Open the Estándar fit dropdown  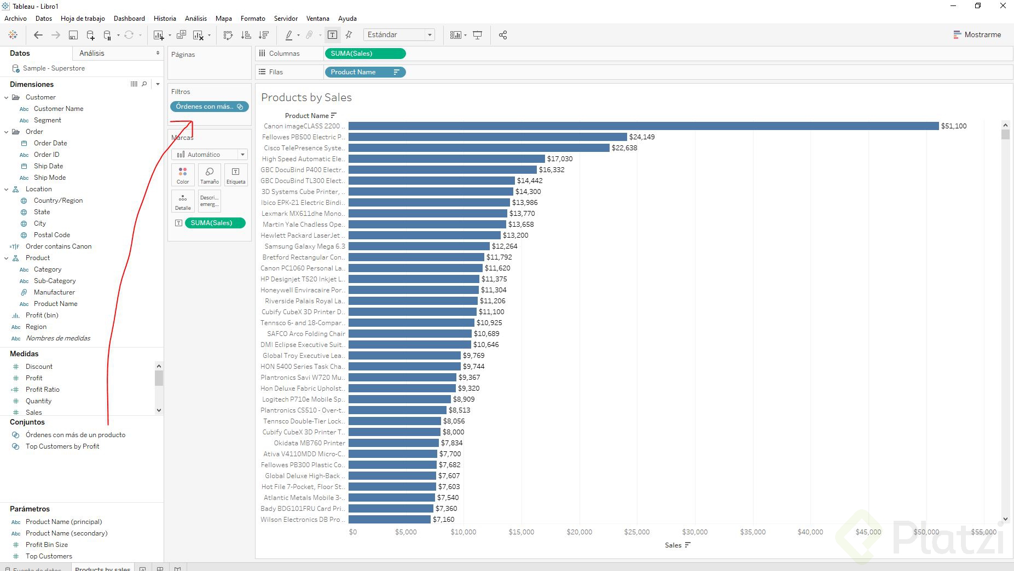click(430, 35)
